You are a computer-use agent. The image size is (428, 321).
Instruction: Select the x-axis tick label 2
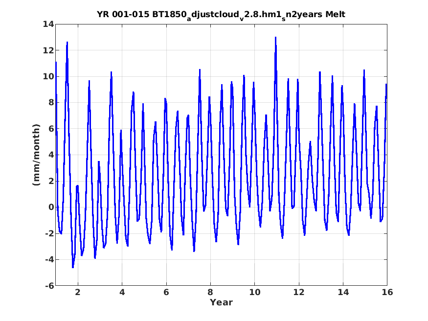78,292
